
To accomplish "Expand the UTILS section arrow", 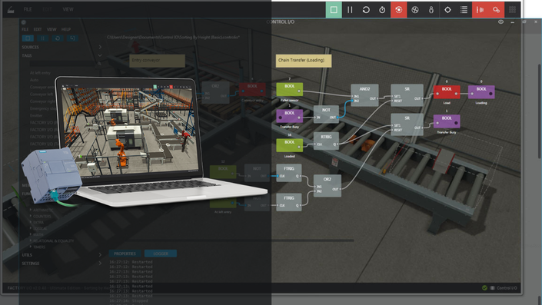I will pyautogui.click(x=100, y=255).
